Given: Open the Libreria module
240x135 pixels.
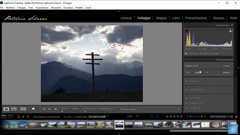Looking at the screenshot, I should tap(126, 18).
